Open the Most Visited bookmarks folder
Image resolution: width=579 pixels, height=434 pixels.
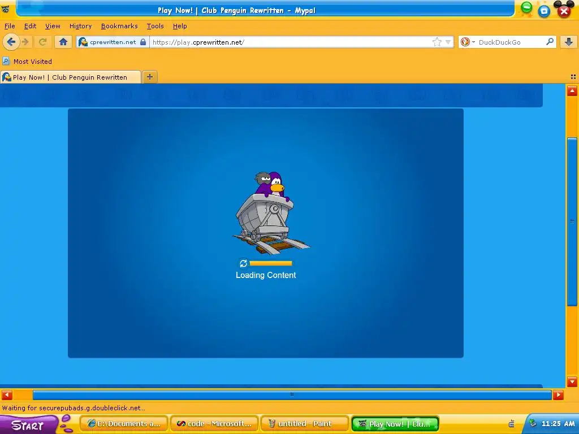[x=27, y=61]
